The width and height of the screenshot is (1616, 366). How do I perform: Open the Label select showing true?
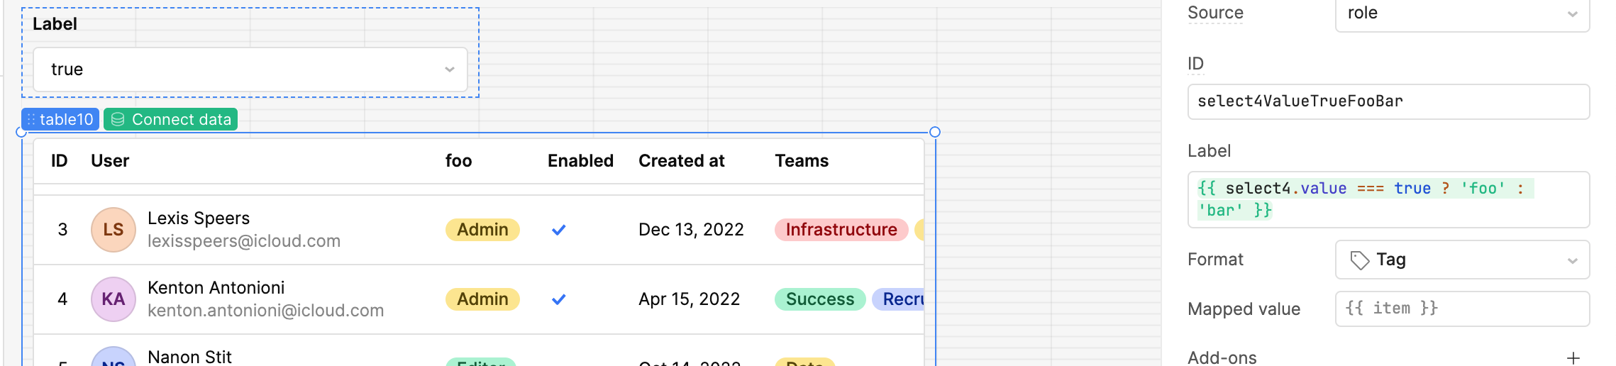point(250,70)
